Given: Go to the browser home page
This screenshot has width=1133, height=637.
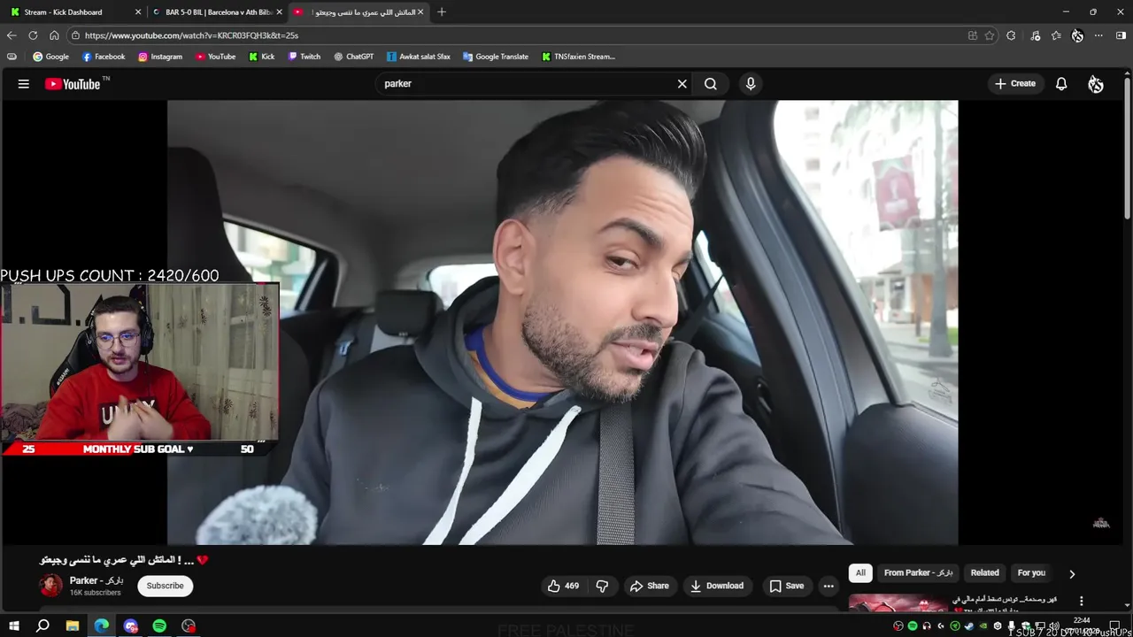Looking at the screenshot, I should coord(54,35).
